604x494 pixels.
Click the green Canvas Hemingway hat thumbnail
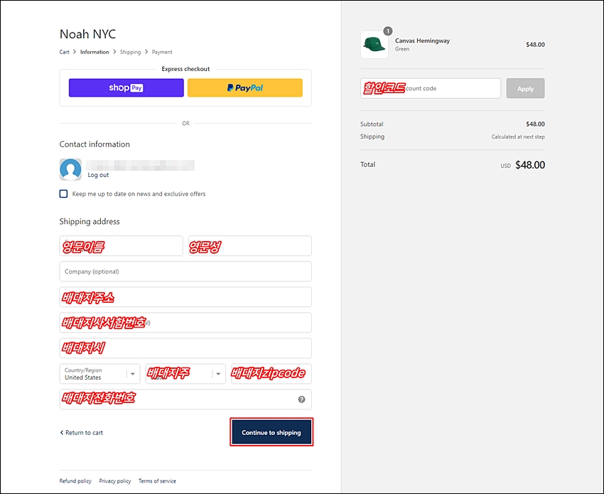pos(374,45)
